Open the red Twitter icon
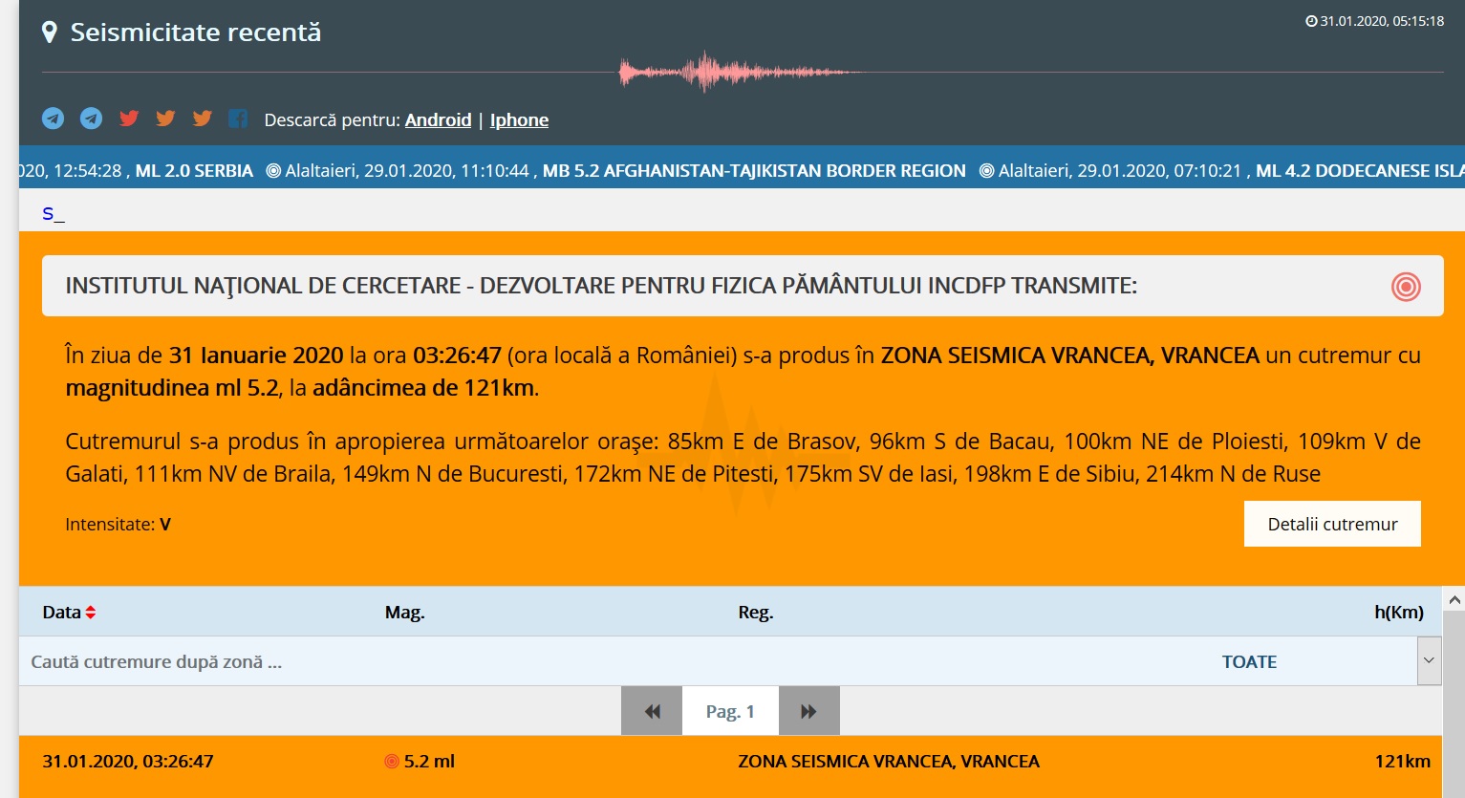1465x798 pixels. coord(129,119)
